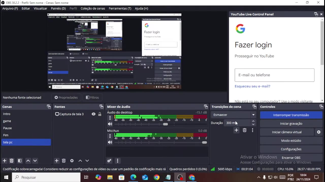The width and height of the screenshot is (325, 182).
Task: Undock the Fontes panel
Action: (x=101, y=107)
